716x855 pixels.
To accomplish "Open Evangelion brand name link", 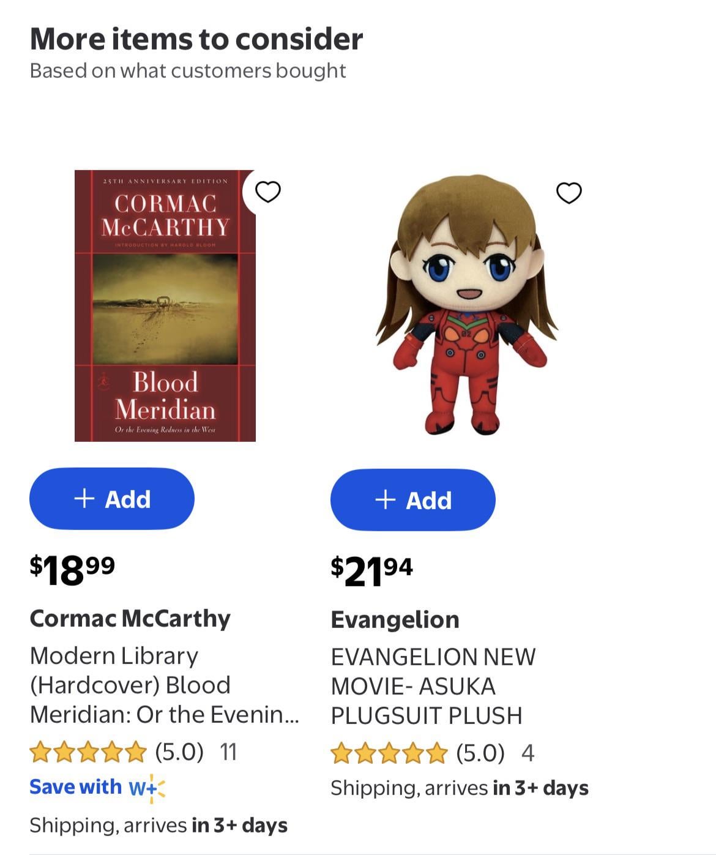I will tap(395, 619).
